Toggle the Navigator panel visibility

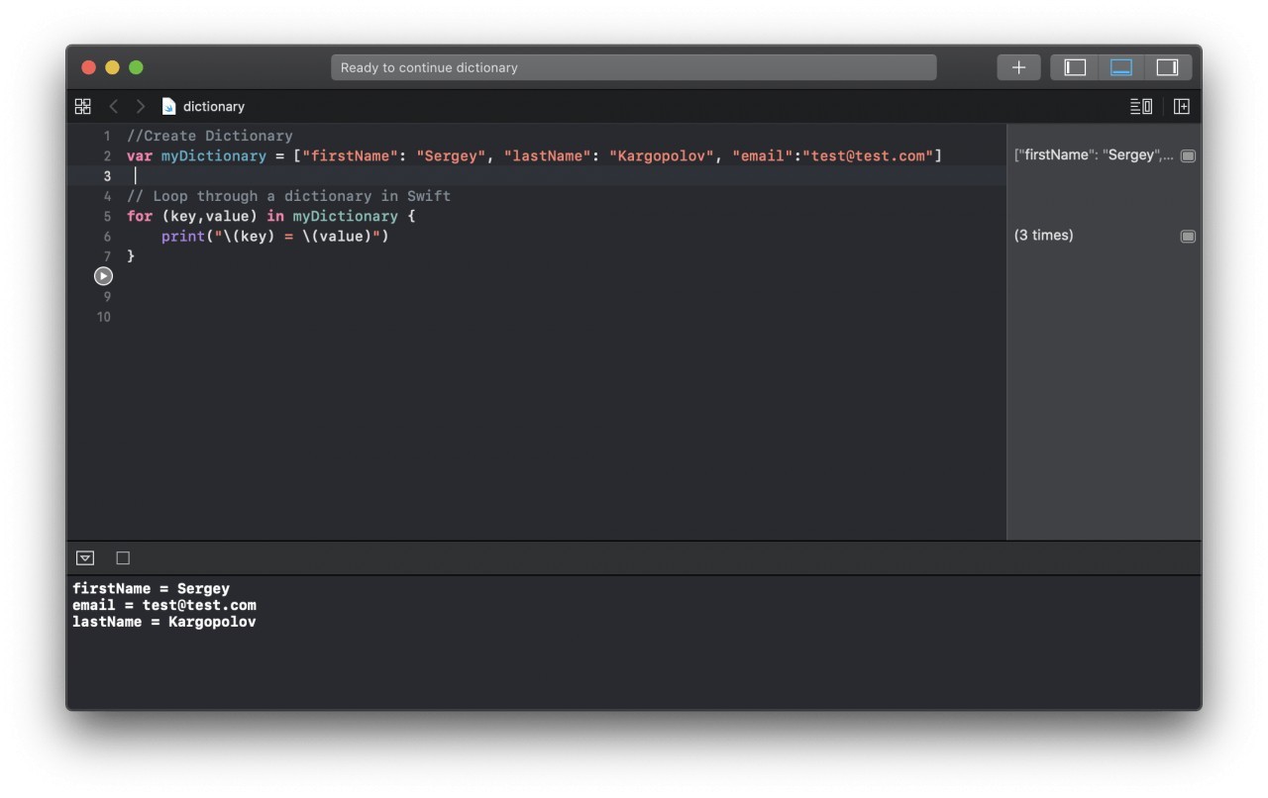1075,67
